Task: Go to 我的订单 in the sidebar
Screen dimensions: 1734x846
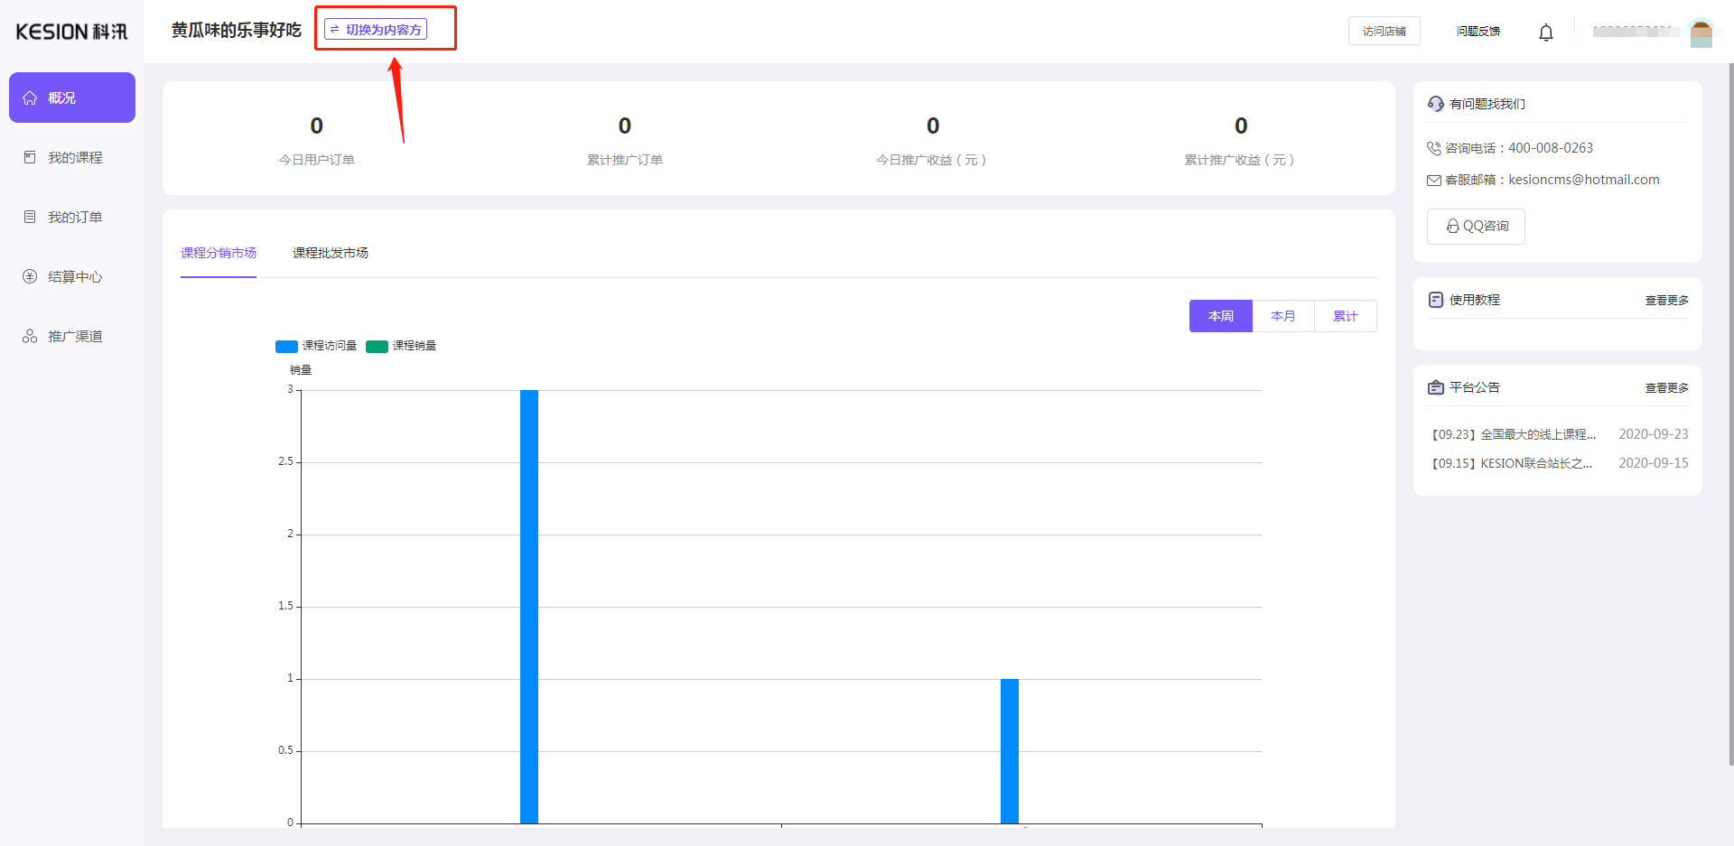Action: 74,217
